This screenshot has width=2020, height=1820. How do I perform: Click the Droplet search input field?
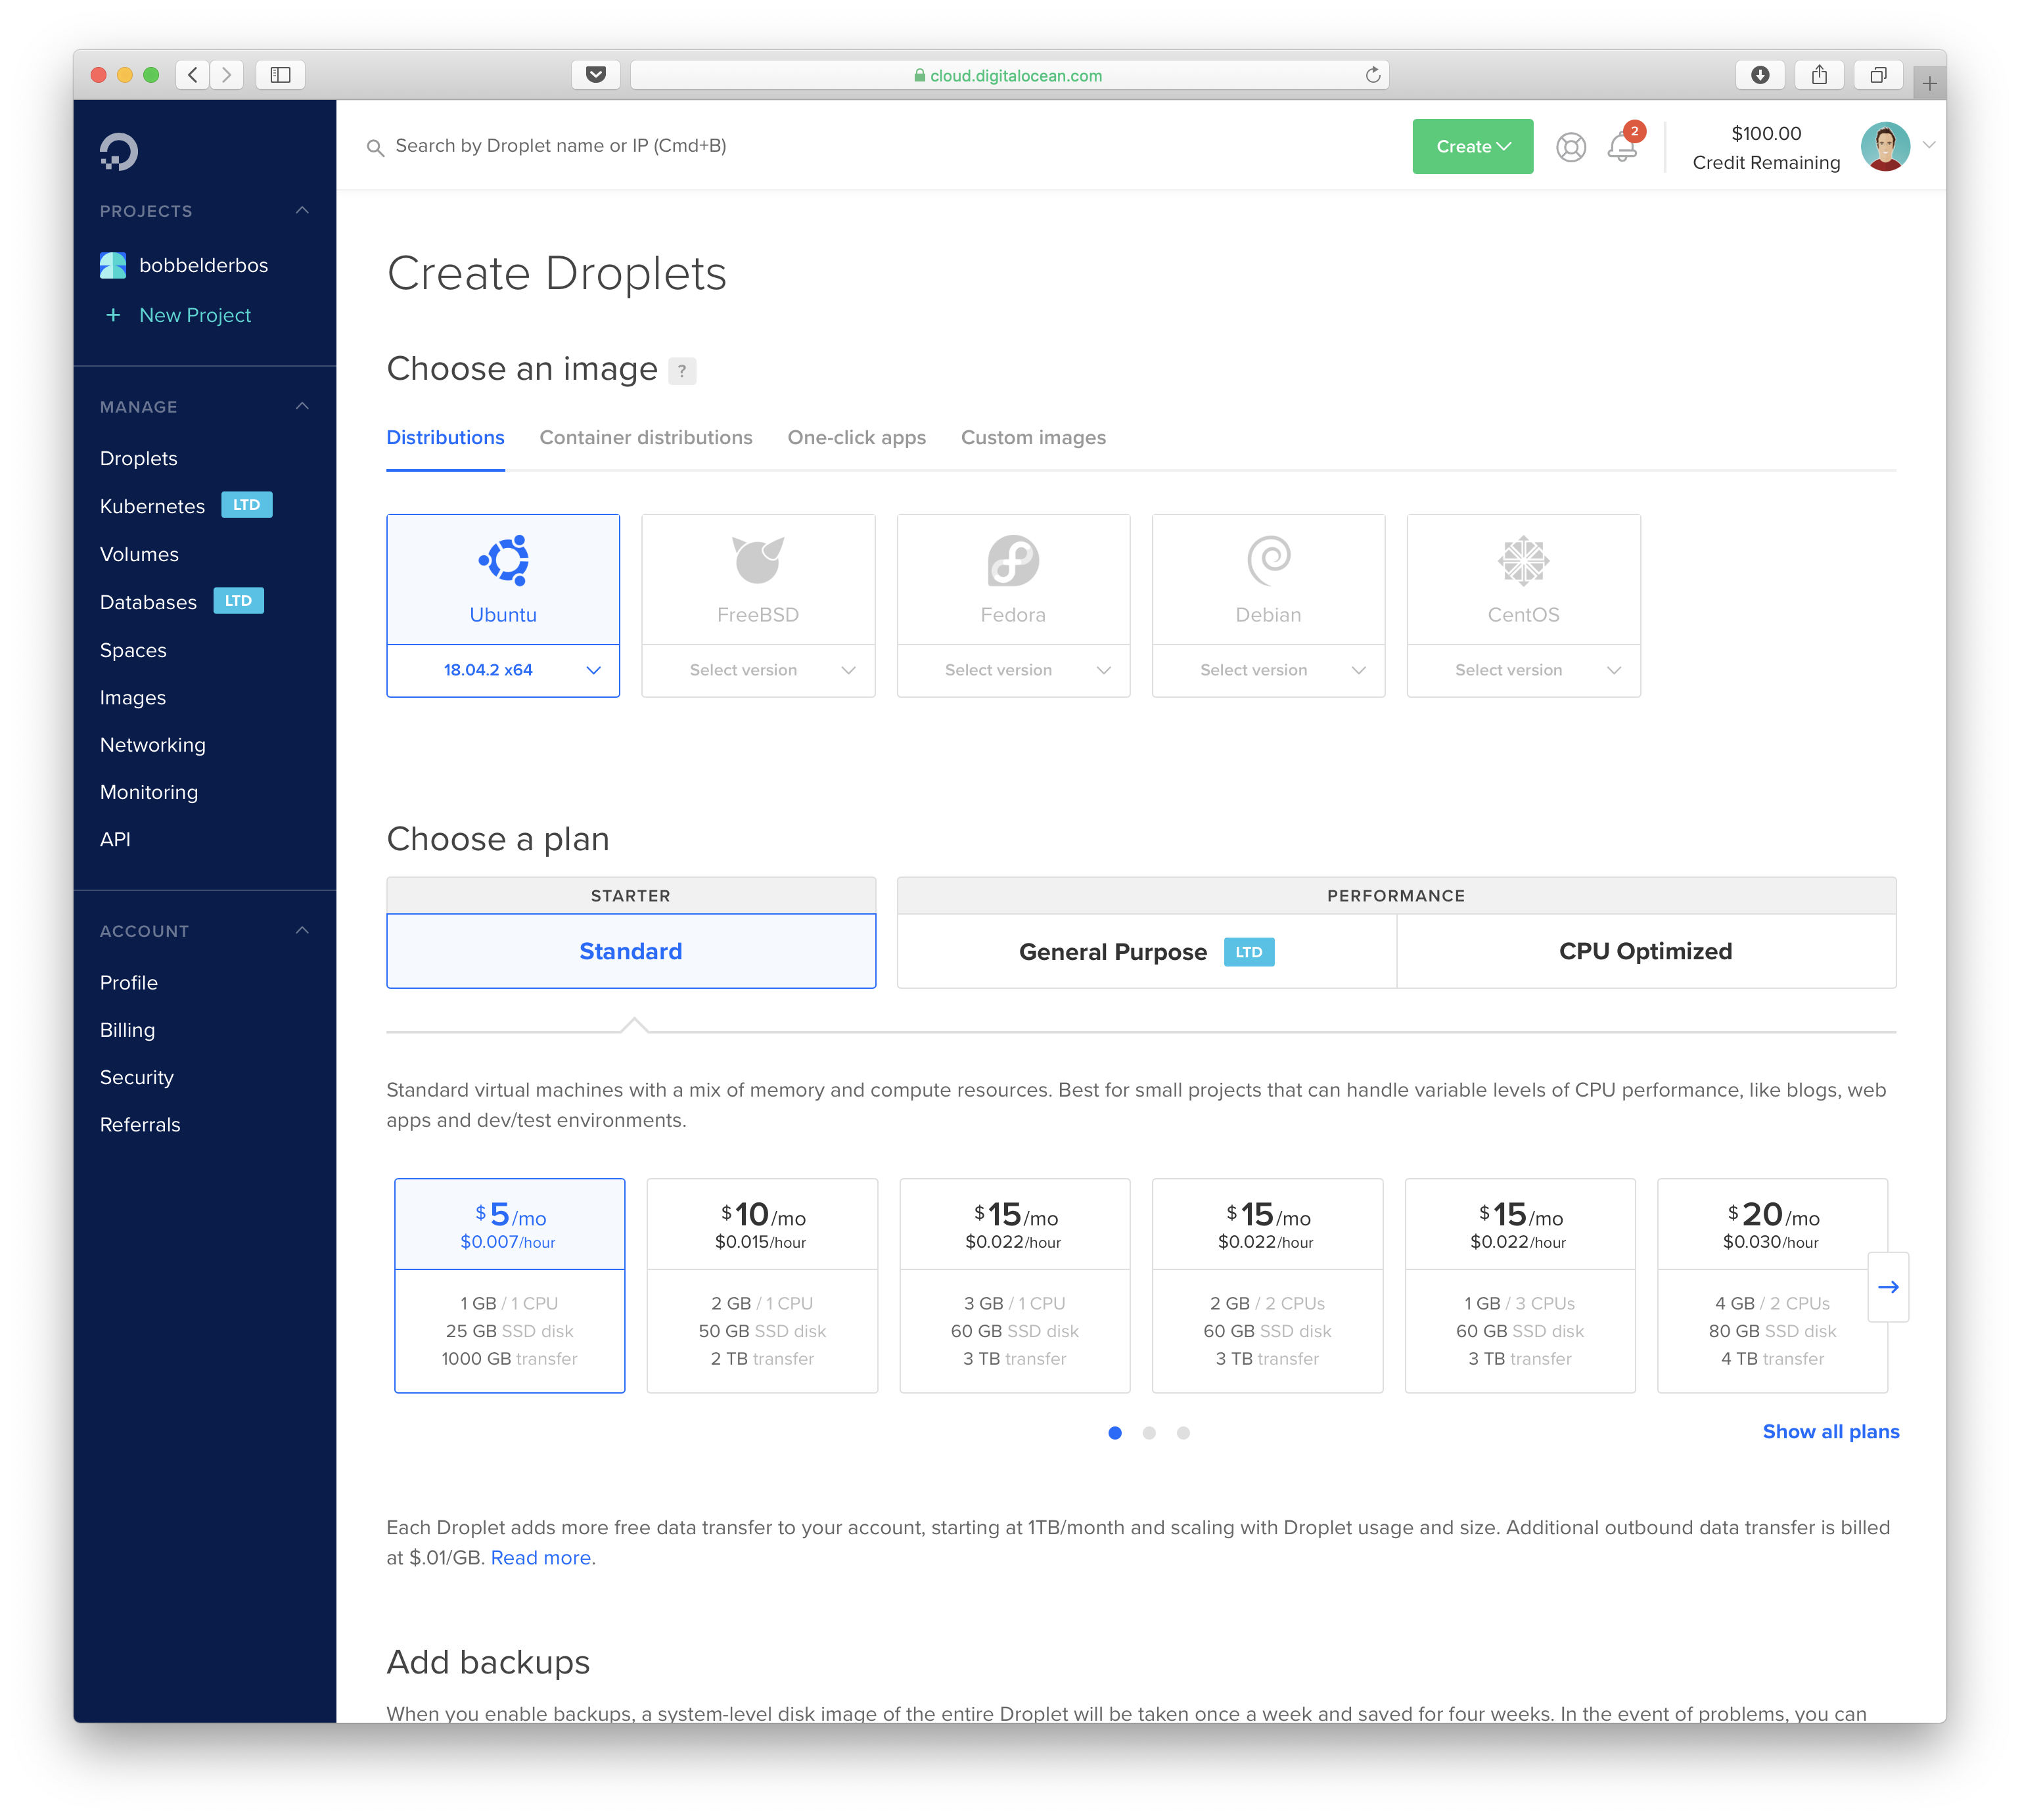coord(560,146)
